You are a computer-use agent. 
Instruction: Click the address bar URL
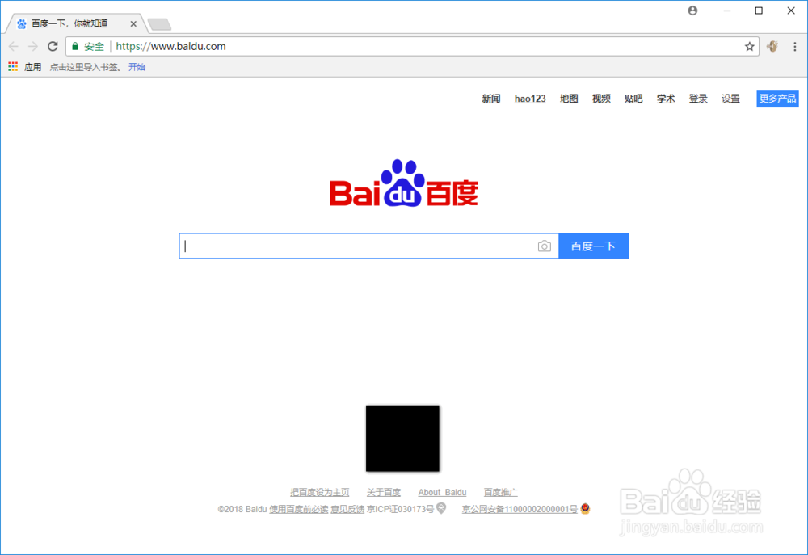coord(170,46)
